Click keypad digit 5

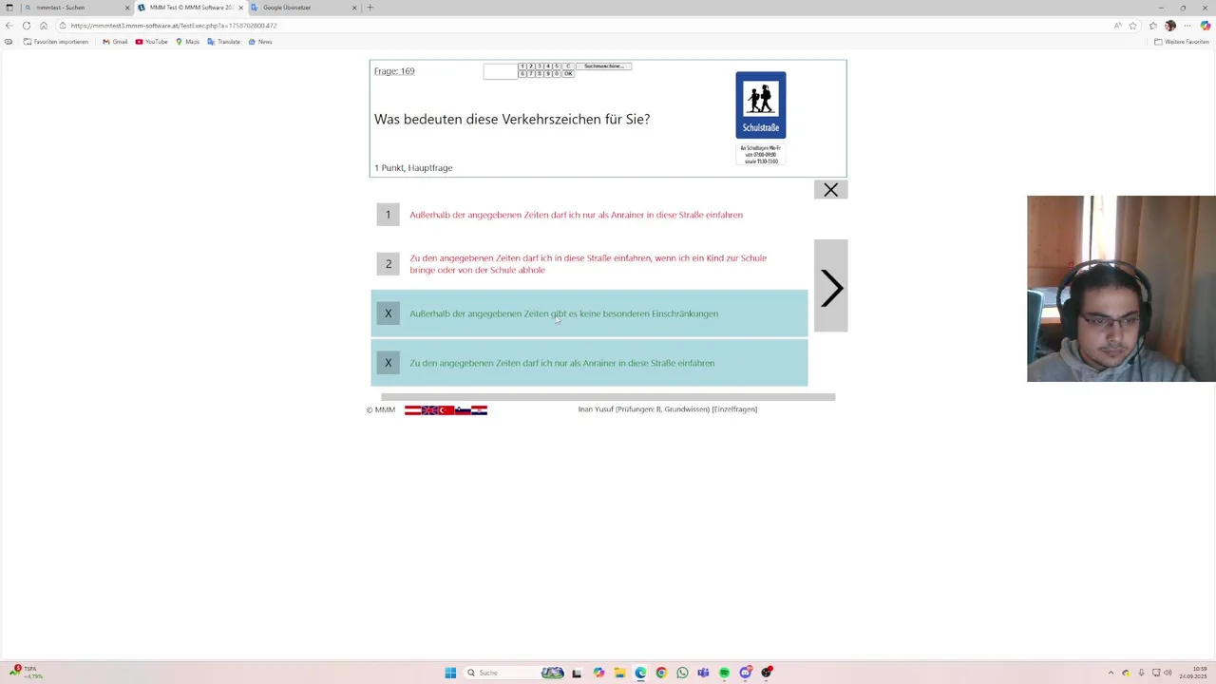point(557,66)
